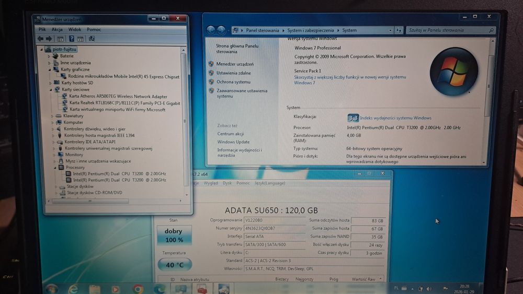Open Zaawansowane ustawienia systemu link
The width and height of the screenshot is (523, 294).
(242, 93)
